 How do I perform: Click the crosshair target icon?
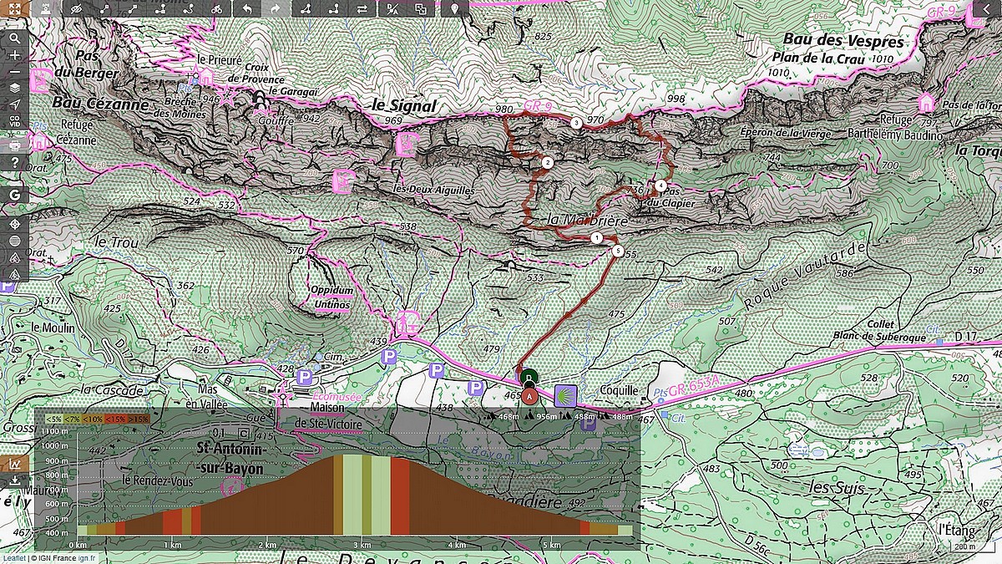tap(15, 225)
